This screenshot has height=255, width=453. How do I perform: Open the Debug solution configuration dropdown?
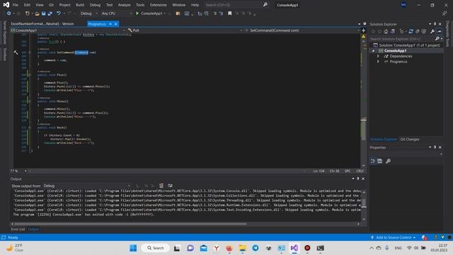[x=88, y=13]
